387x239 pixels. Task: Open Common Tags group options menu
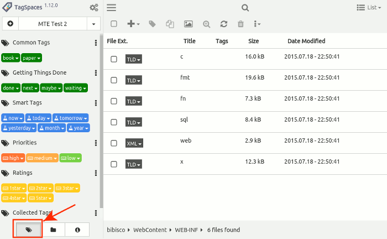click(x=96, y=43)
